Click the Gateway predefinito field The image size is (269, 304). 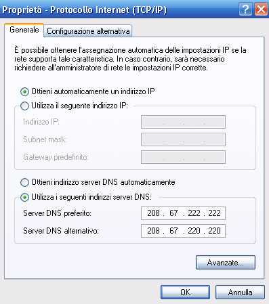[x=183, y=157]
